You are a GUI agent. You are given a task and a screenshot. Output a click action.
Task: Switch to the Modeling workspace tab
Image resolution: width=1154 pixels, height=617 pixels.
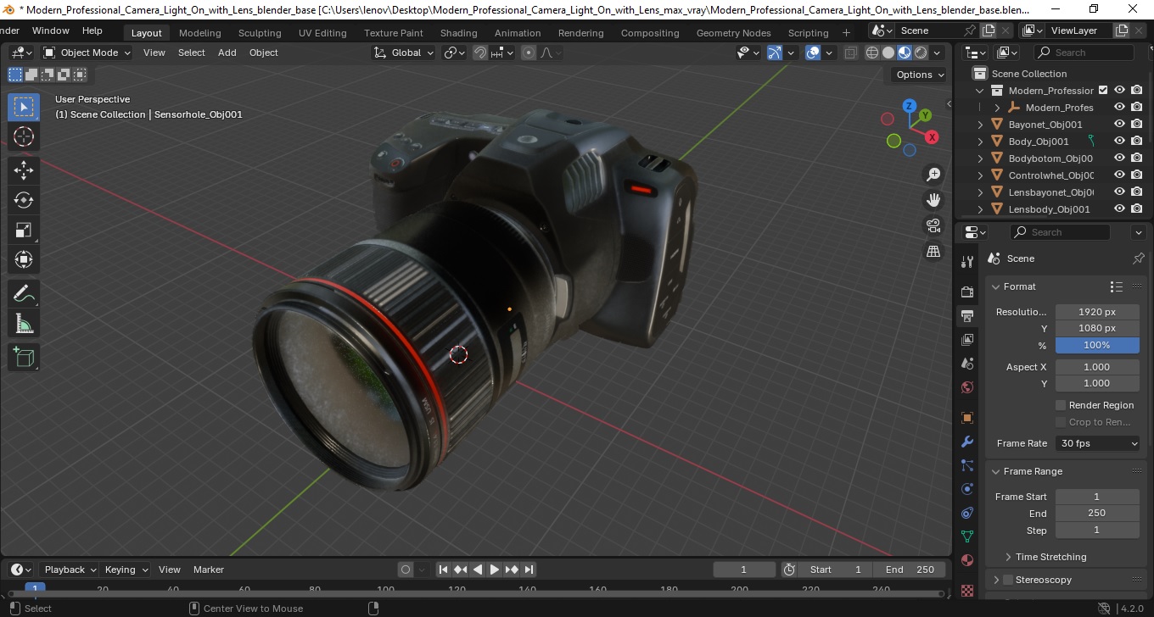point(199,33)
